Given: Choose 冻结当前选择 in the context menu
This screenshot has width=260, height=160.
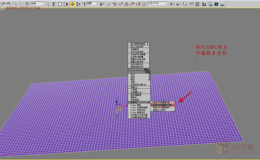Looking at the screenshot, I should 139,52.
